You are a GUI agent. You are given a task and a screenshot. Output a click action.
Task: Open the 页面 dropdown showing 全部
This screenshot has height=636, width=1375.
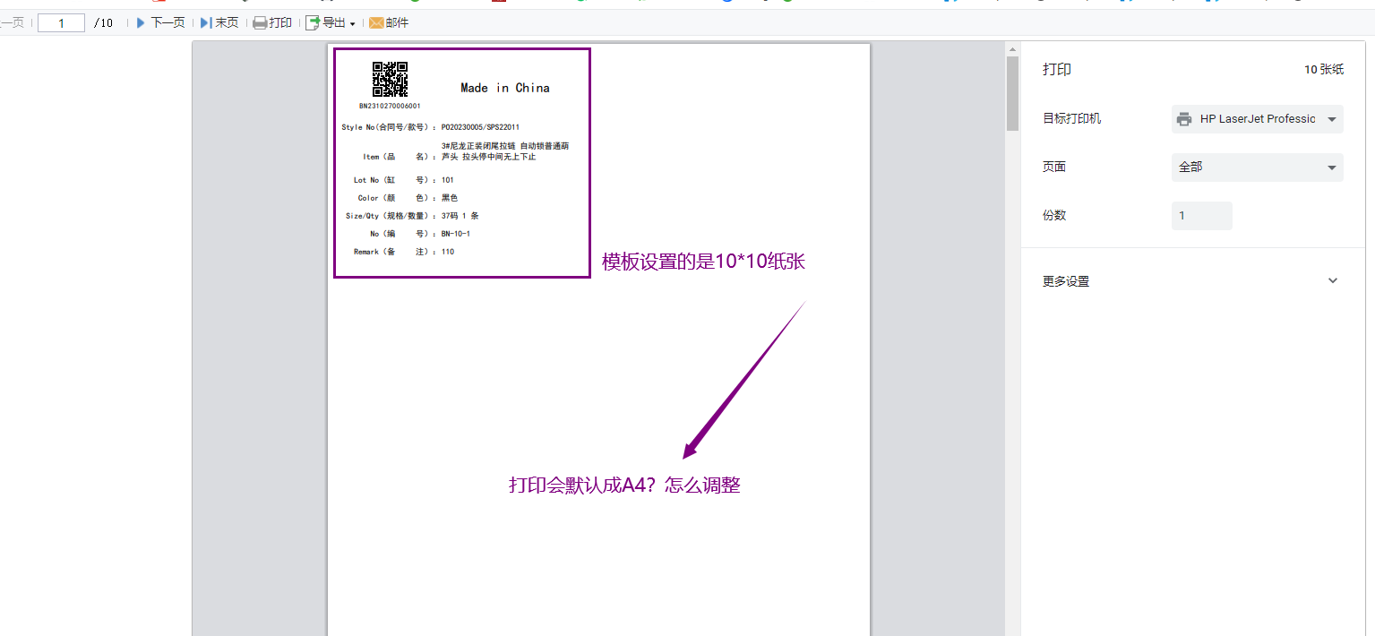pos(1257,168)
